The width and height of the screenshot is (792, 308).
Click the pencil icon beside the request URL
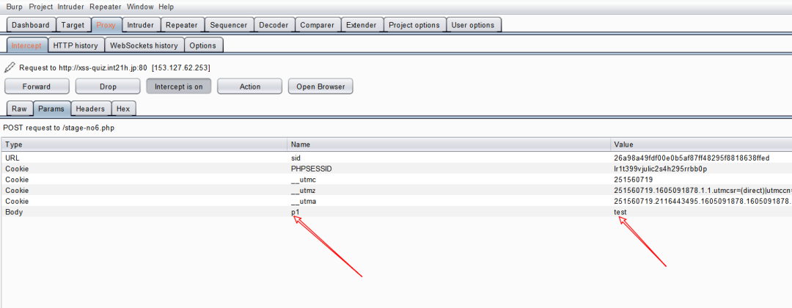pyautogui.click(x=10, y=67)
